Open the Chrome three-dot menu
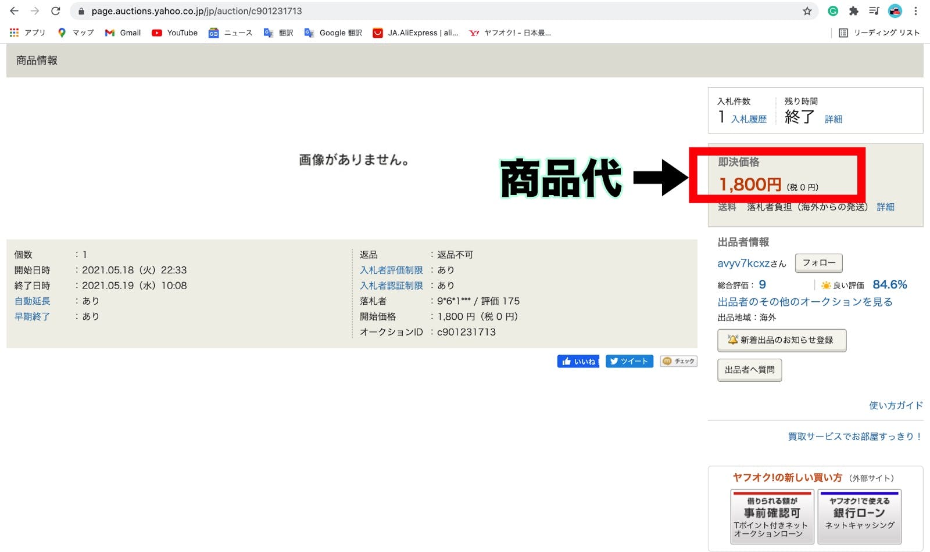Viewport: 930px width, 552px height. click(915, 11)
